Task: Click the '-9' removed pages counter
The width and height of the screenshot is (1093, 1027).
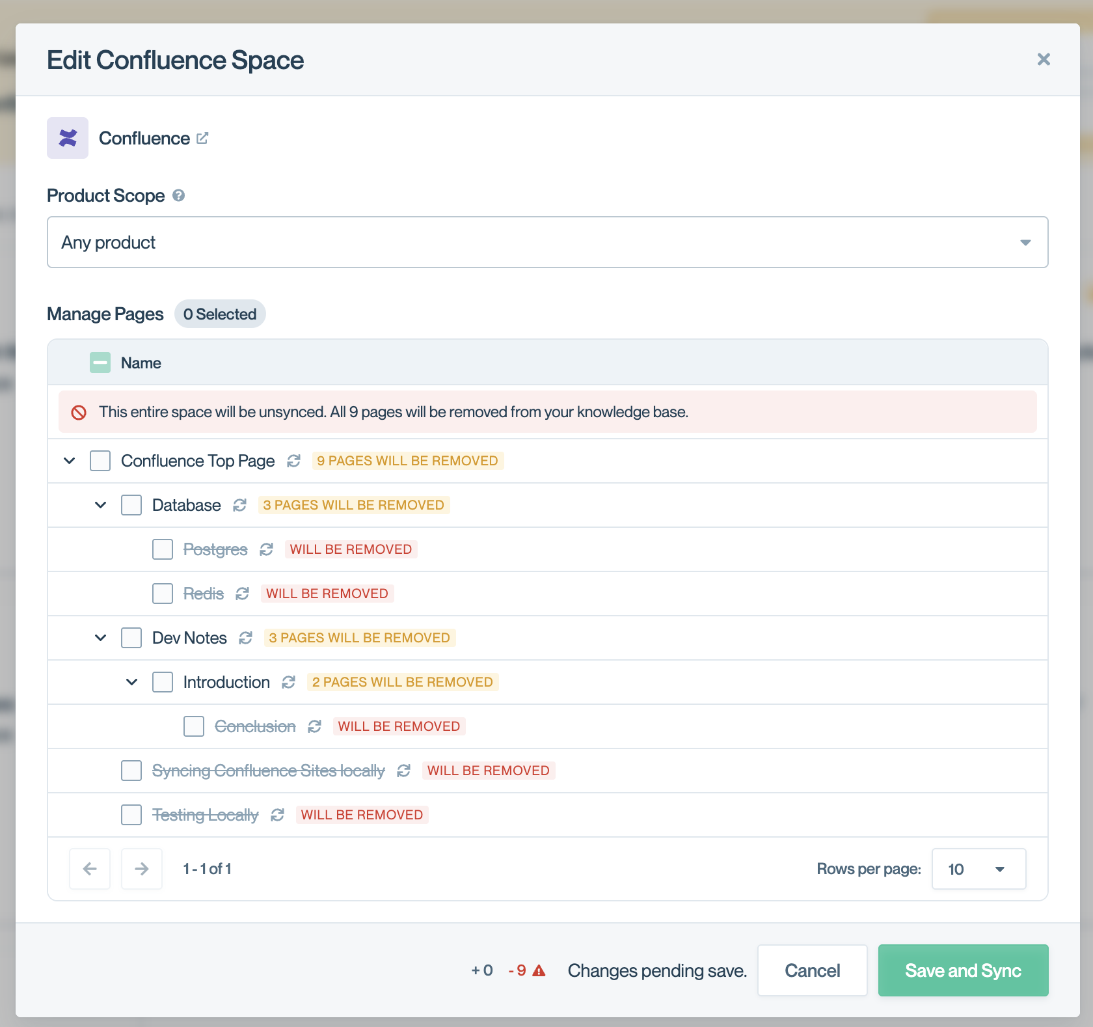Action: (x=517, y=970)
